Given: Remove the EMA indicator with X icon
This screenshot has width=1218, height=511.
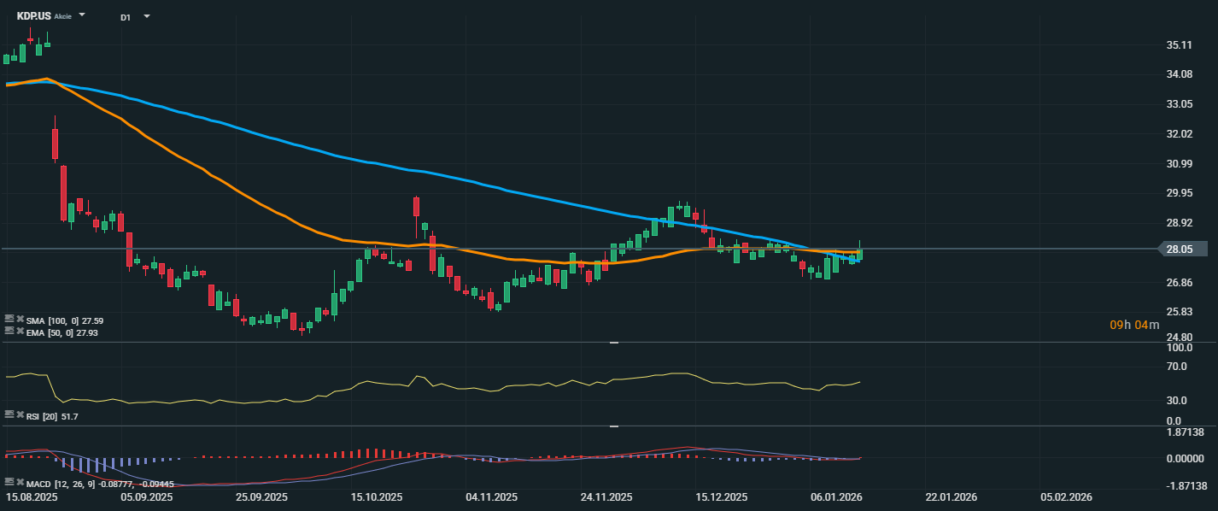Looking at the screenshot, I should pos(20,332).
